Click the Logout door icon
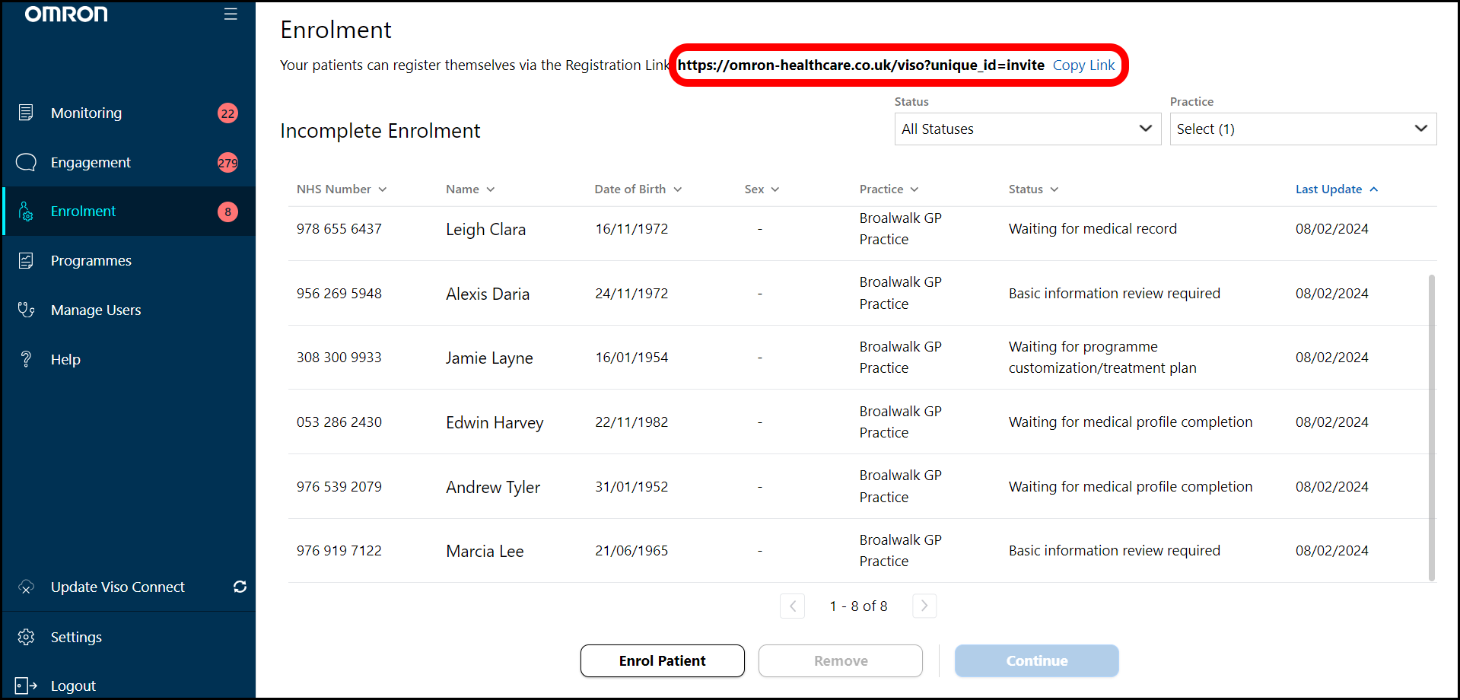 point(26,686)
